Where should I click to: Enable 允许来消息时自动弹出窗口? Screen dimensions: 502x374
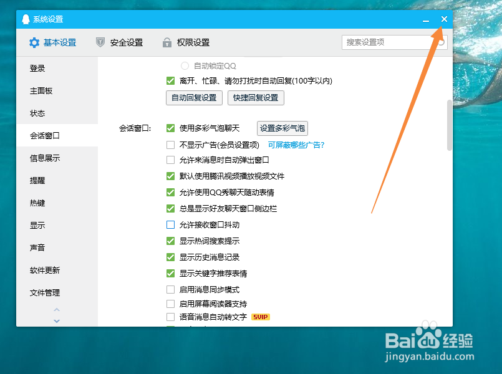point(171,160)
